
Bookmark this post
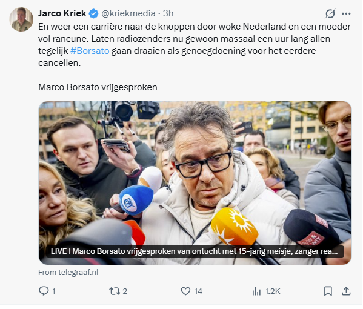pos(328,291)
